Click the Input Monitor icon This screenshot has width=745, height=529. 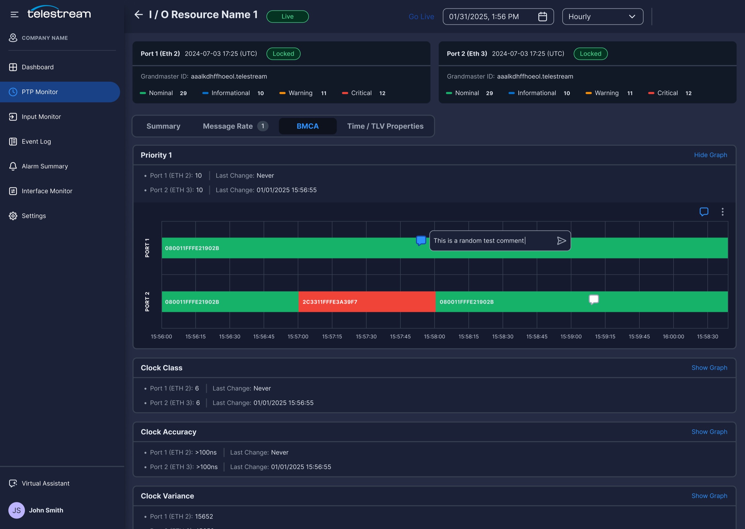click(13, 117)
